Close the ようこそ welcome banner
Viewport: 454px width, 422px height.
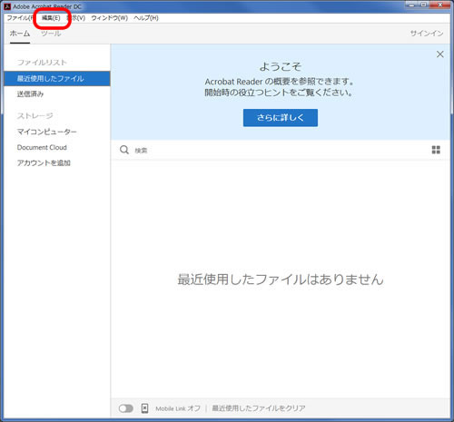440,54
